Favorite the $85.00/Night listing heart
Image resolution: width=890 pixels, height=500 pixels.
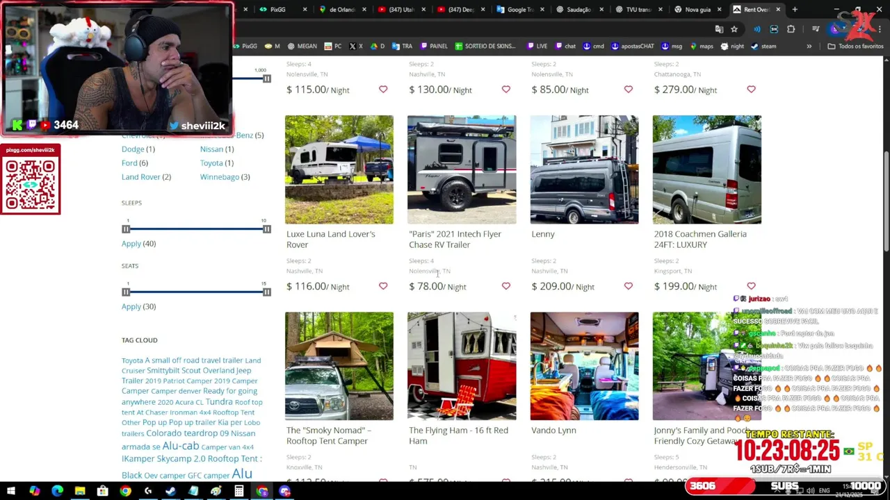coord(629,90)
